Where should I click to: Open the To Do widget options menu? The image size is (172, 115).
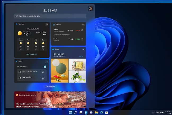point(47,61)
